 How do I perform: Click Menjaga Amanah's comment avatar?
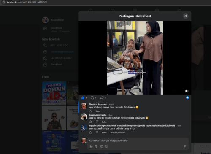tap(84, 106)
